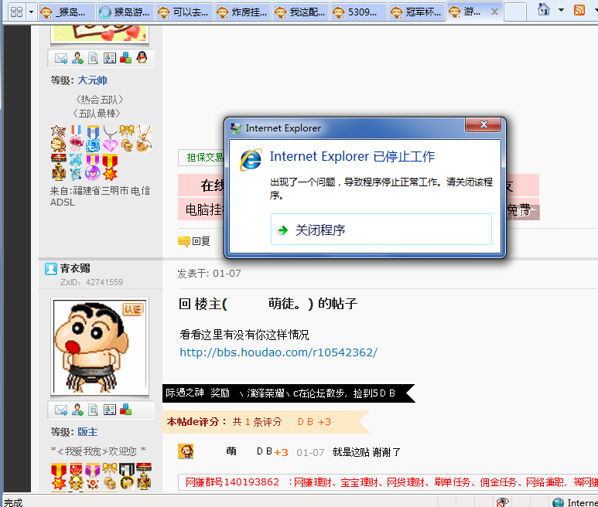Click the 关闭程序 button in dialog
This screenshot has height=507, width=598.
(x=381, y=230)
